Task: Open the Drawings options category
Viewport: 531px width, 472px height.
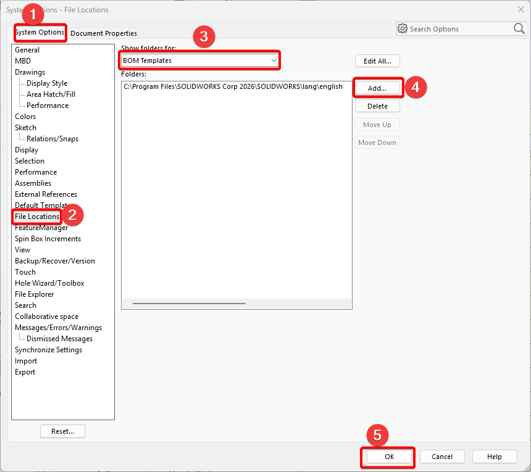Action: click(30, 72)
